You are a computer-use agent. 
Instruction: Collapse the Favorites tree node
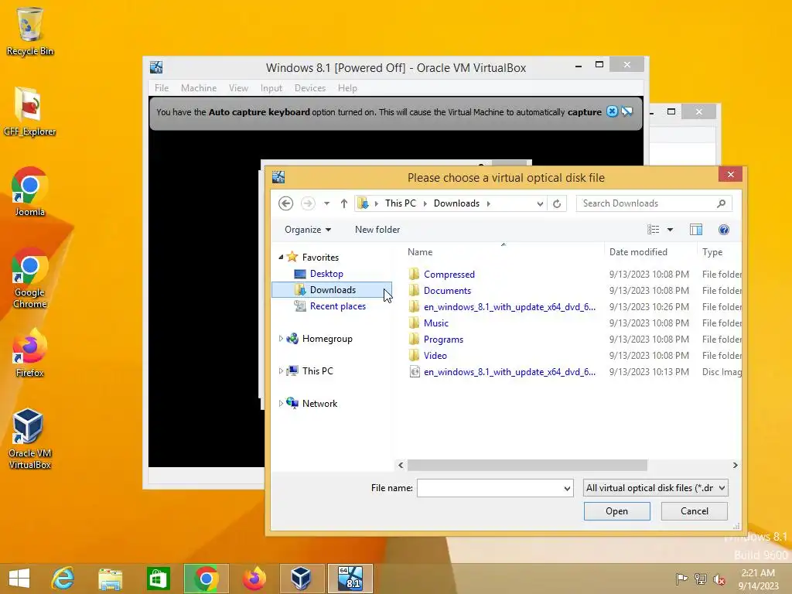coord(281,257)
